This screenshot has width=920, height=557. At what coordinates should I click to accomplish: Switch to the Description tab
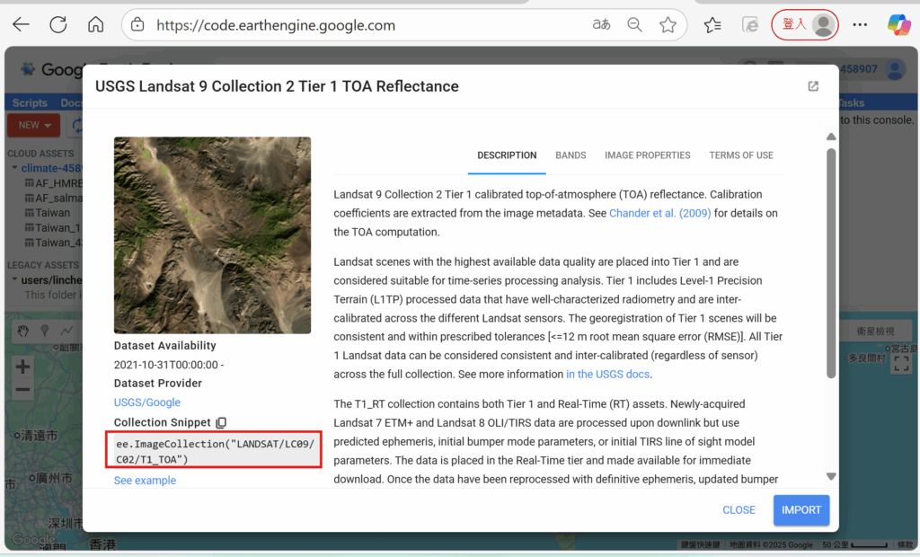click(x=507, y=155)
